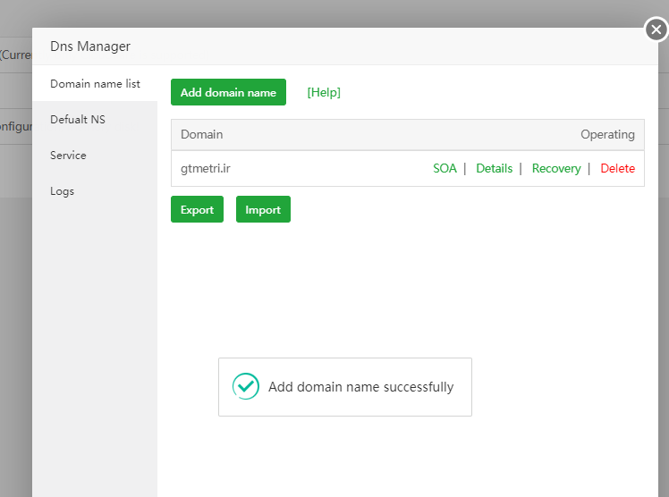Open SOA settings for gtmetri.ir

pos(445,168)
